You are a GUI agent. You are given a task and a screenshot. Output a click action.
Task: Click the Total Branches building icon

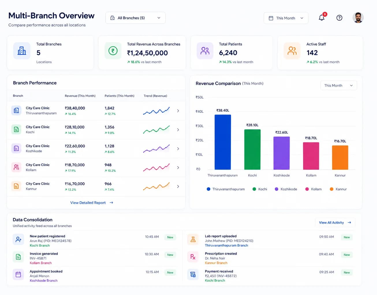coord(22,51)
